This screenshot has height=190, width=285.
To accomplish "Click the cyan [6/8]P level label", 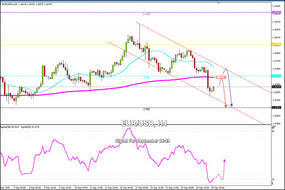I will [147, 77].
